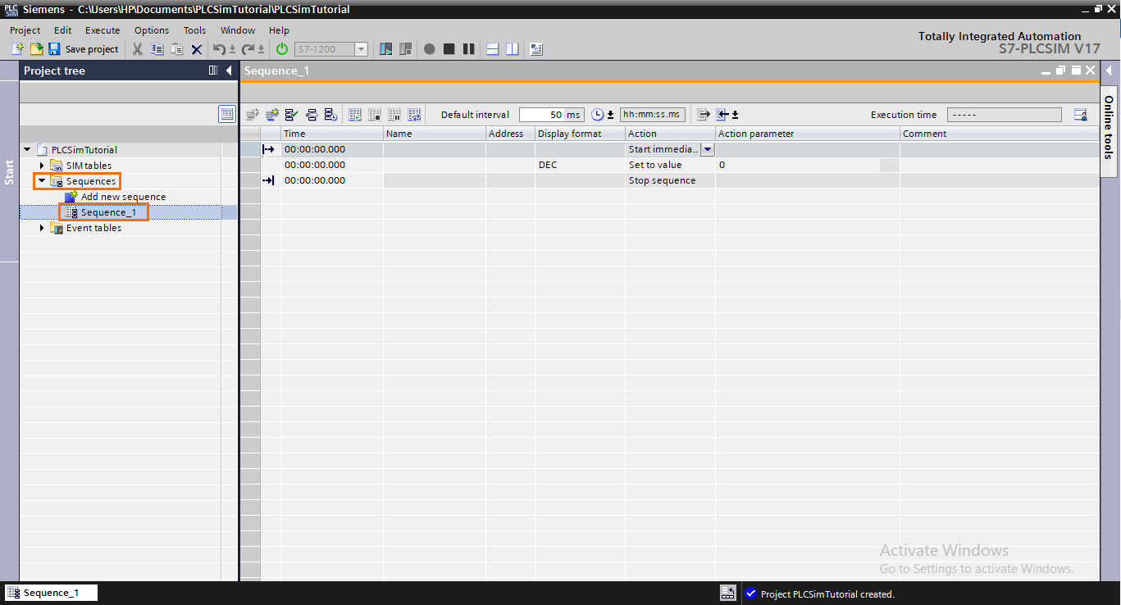The height and width of the screenshot is (605, 1121).
Task: Stop the sequence with the table stop icon
Action: click(375, 115)
